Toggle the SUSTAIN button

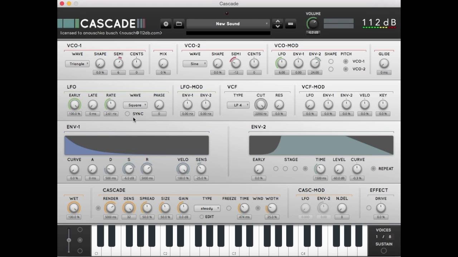click(384, 251)
